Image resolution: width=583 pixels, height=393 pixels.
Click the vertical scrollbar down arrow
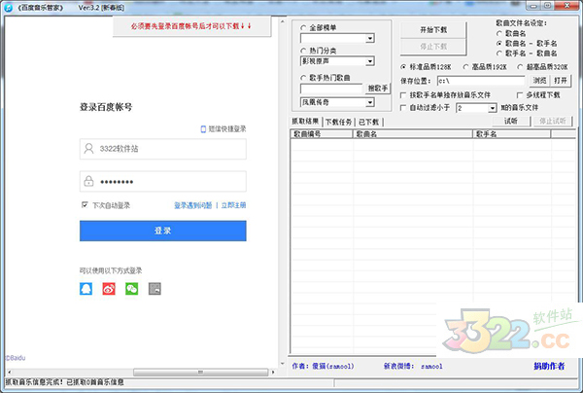click(x=282, y=364)
